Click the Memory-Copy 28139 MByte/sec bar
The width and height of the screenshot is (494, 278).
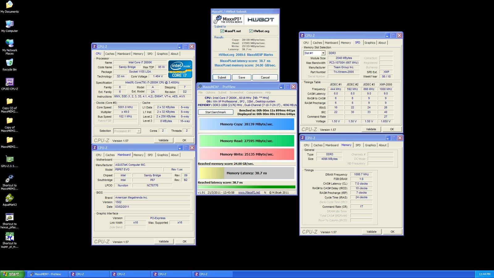pos(247,124)
